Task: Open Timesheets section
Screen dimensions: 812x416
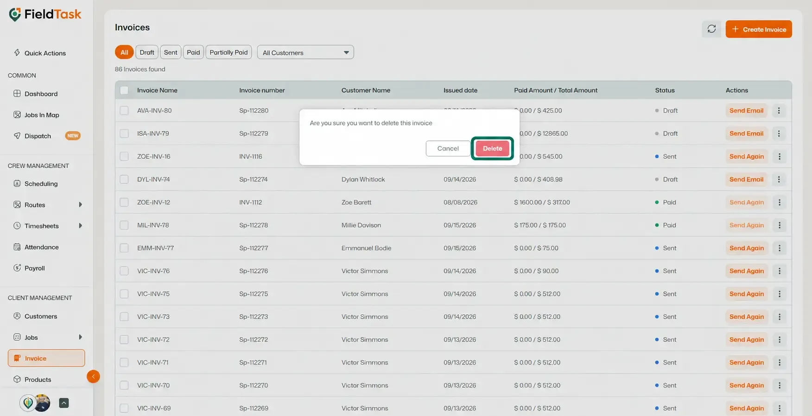Action: [x=41, y=226]
